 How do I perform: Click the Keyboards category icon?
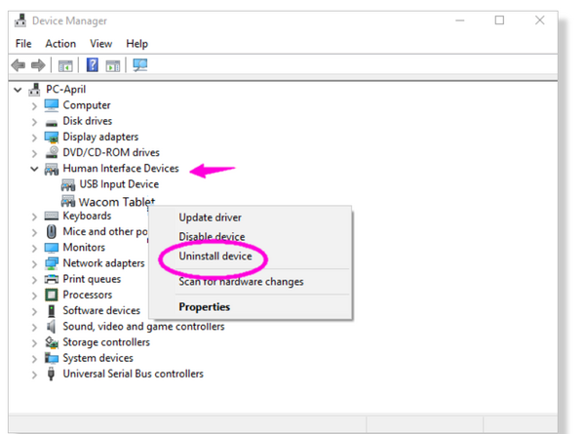point(52,217)
